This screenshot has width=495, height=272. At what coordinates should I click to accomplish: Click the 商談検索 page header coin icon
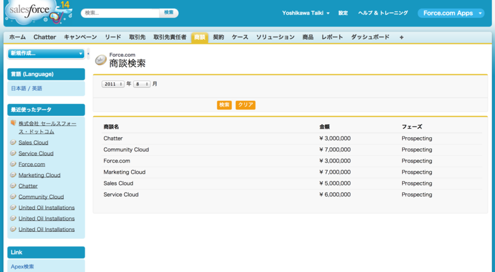point(101,59)
